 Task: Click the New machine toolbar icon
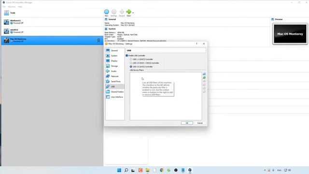click(x=107, y=13)
